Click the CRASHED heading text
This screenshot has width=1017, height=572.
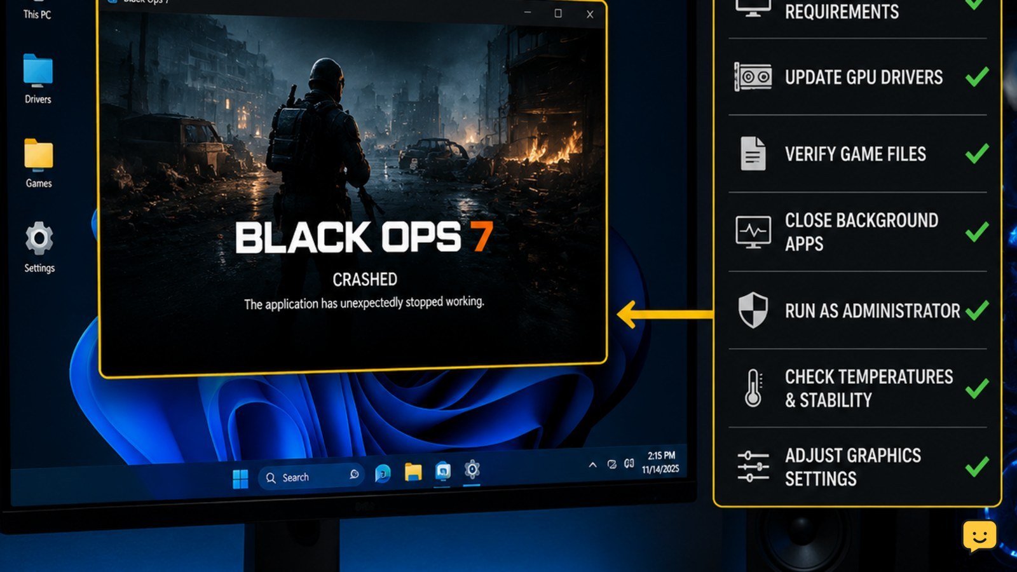coord(365,280)
